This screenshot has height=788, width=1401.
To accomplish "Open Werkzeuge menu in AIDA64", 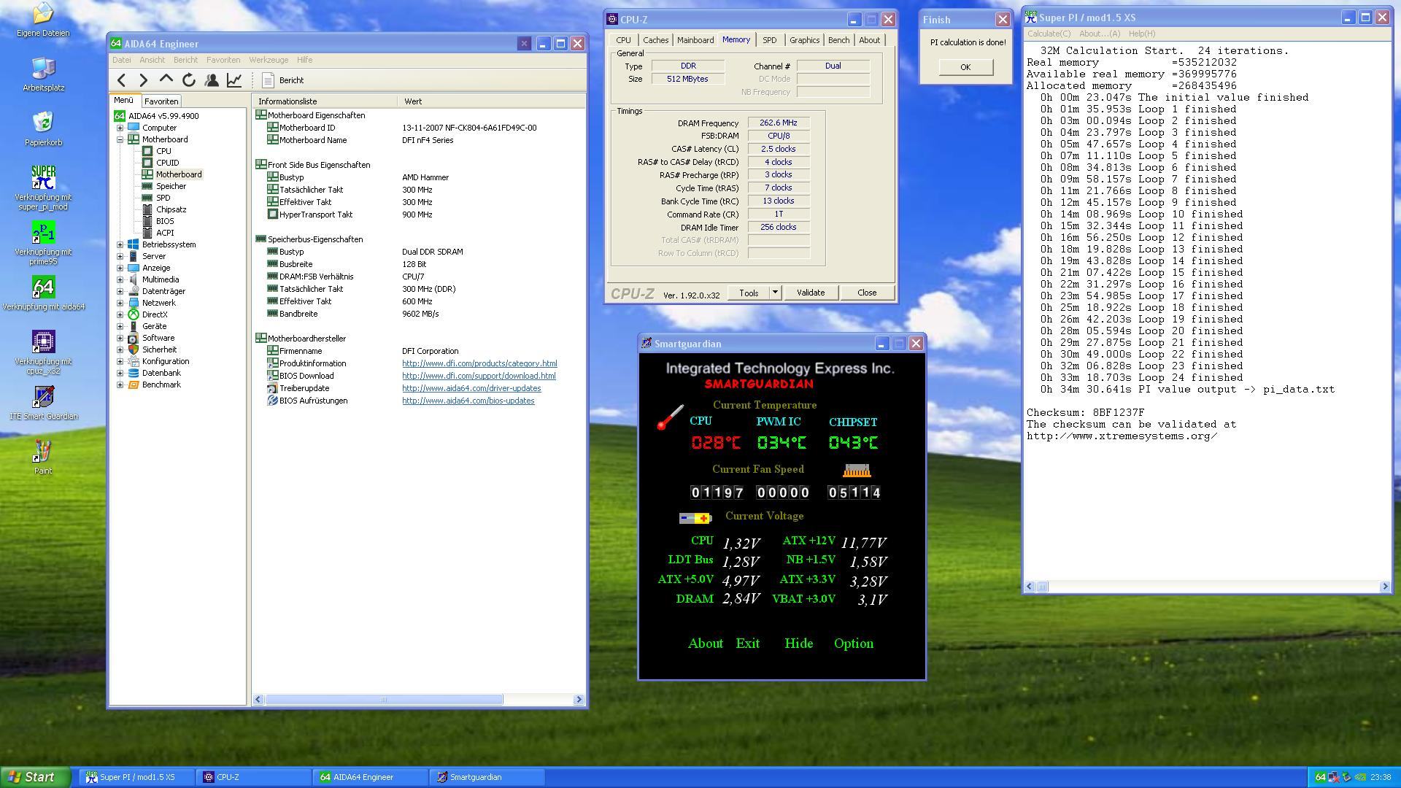I will click(x=269, y=60).
